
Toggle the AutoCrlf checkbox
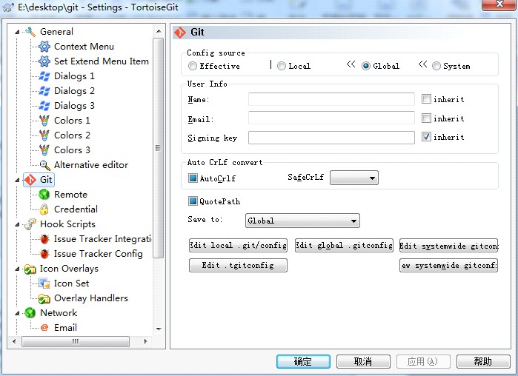pyautogui.click(x=193, y=178)
